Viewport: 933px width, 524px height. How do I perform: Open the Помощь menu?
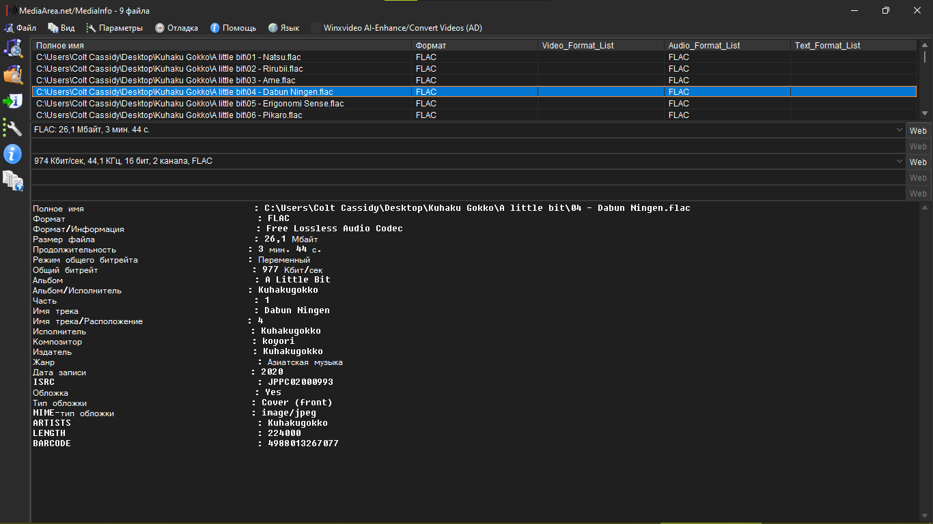[233, 28]
